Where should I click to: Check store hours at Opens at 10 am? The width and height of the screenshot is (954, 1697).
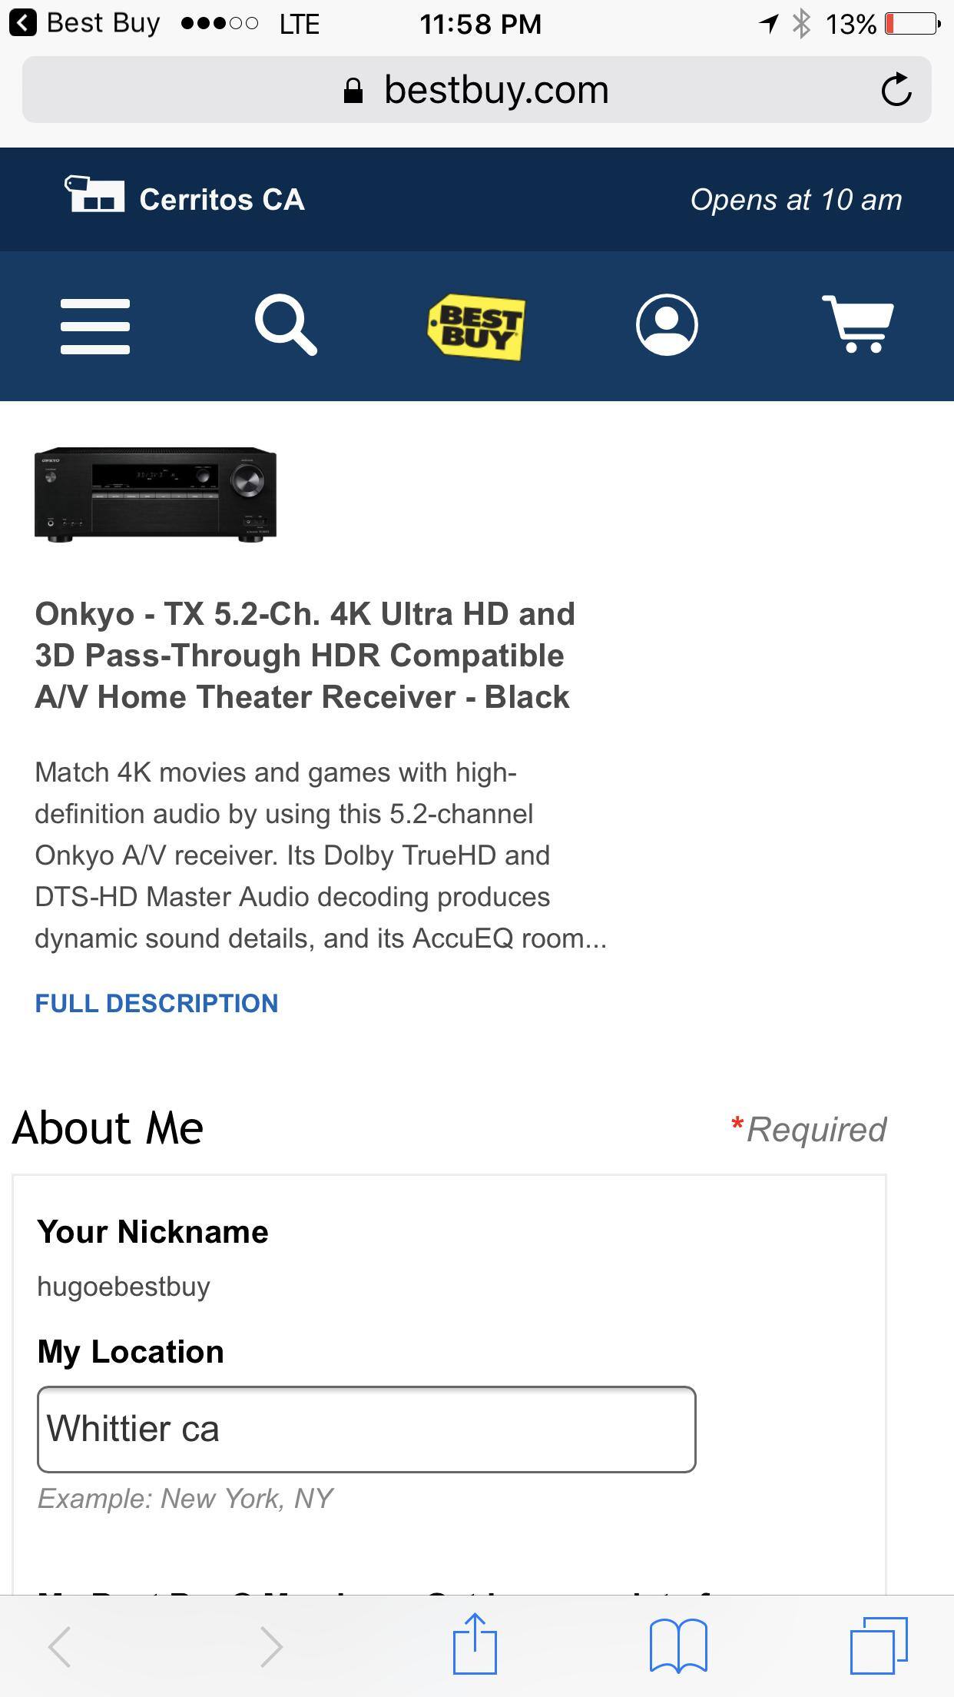point(797,198)
